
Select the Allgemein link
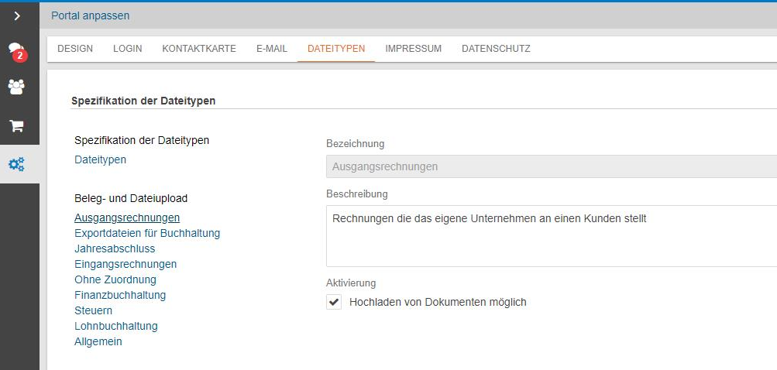tap(98, 342)
